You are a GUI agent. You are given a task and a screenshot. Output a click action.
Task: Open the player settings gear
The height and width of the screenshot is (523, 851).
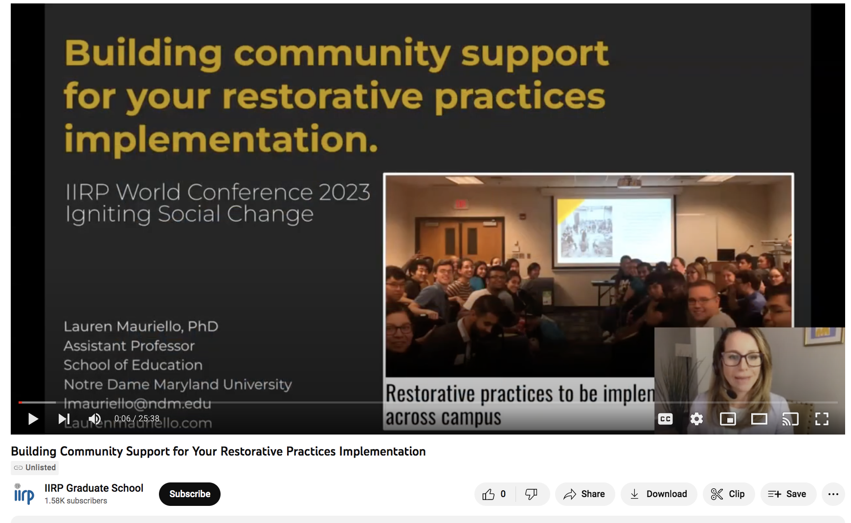696,419
